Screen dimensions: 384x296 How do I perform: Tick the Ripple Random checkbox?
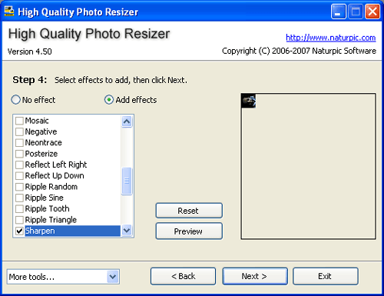(19, 187)
